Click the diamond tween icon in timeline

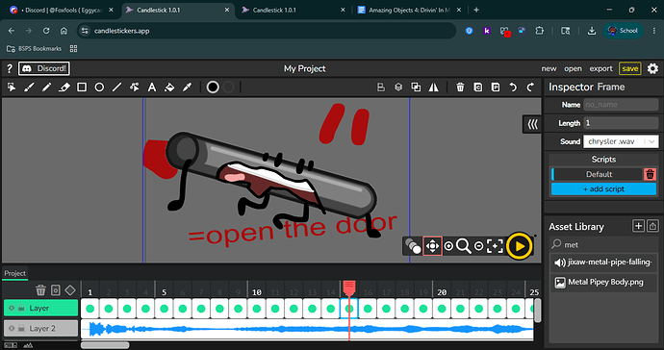coord(70,290)
